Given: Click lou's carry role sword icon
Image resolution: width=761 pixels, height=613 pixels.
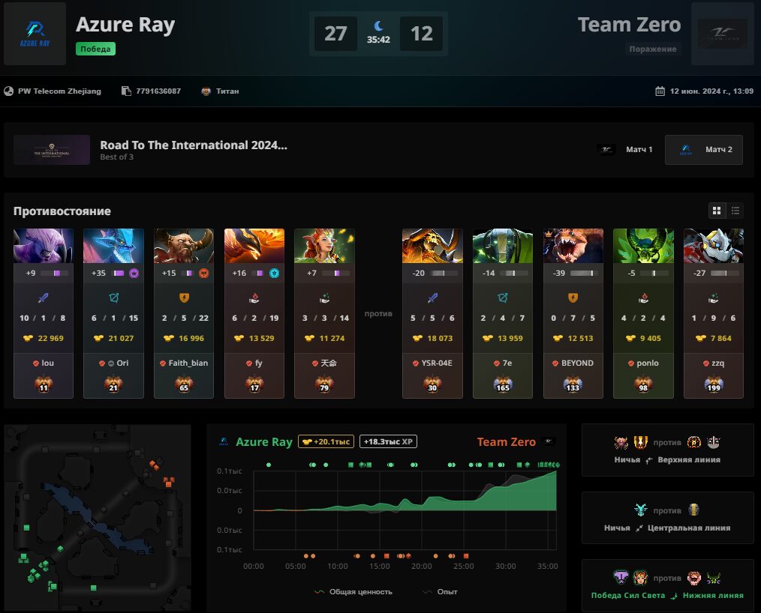Looking at the screenshot, I should coord(44,298).
